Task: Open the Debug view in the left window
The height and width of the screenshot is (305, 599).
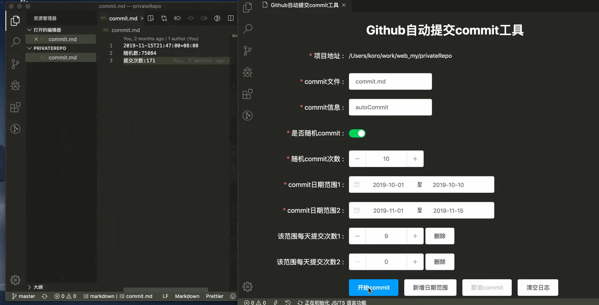Action: coord(15,86)
